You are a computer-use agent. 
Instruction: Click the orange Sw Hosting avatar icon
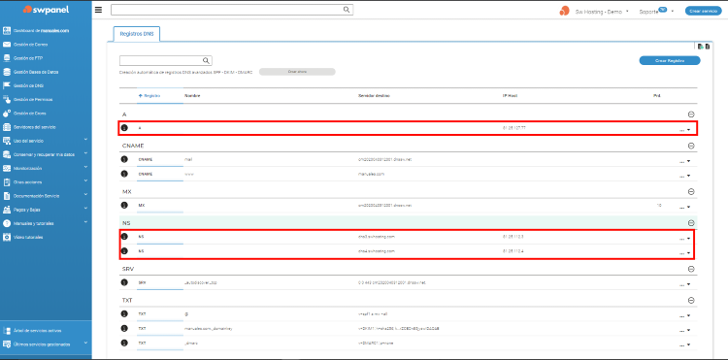point(565,11)
